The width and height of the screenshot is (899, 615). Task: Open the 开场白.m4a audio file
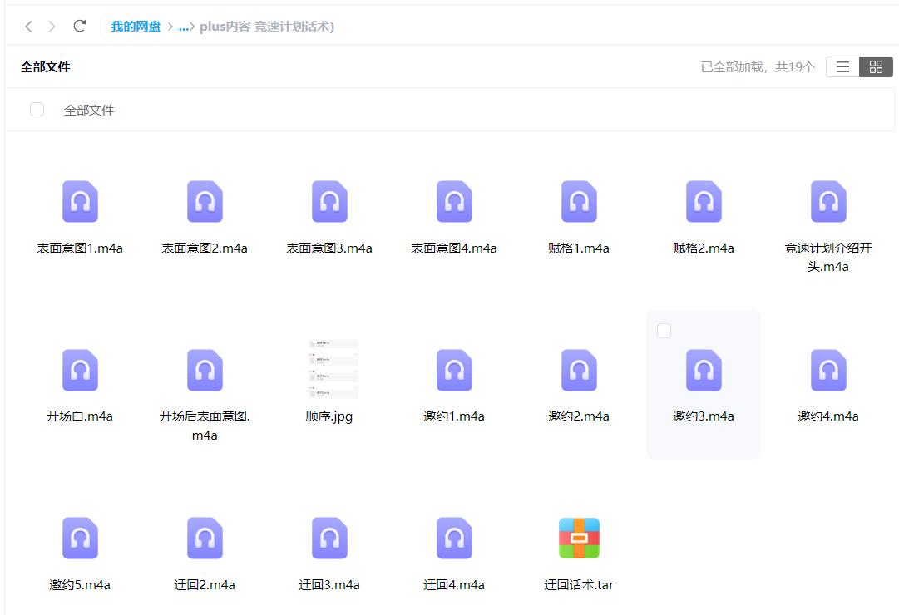80,371
